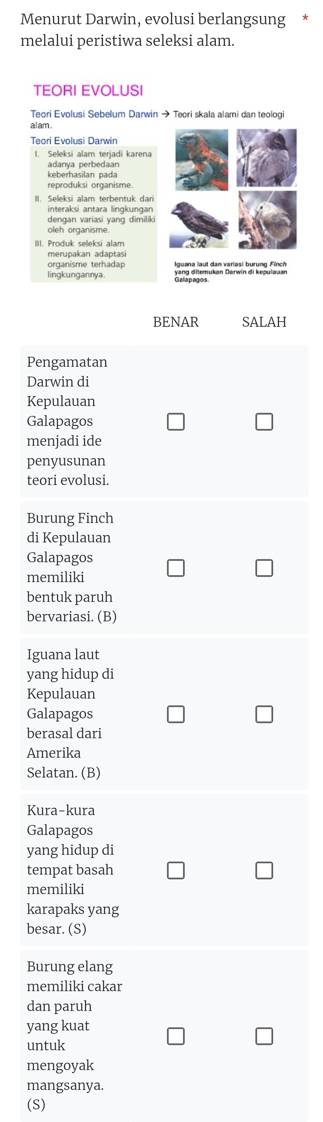Select BENAR for Kura-kura Galapagos karapaks row

(x=176, y=870)
